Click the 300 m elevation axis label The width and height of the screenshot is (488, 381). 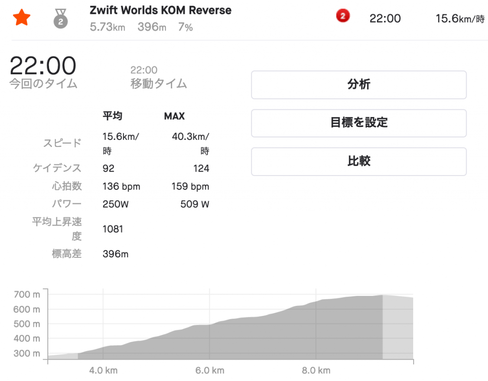pos(27,353)
